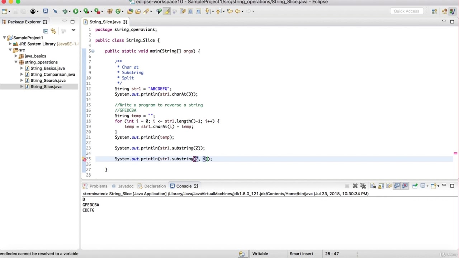Select String_Slice.java in the tree

46,86
